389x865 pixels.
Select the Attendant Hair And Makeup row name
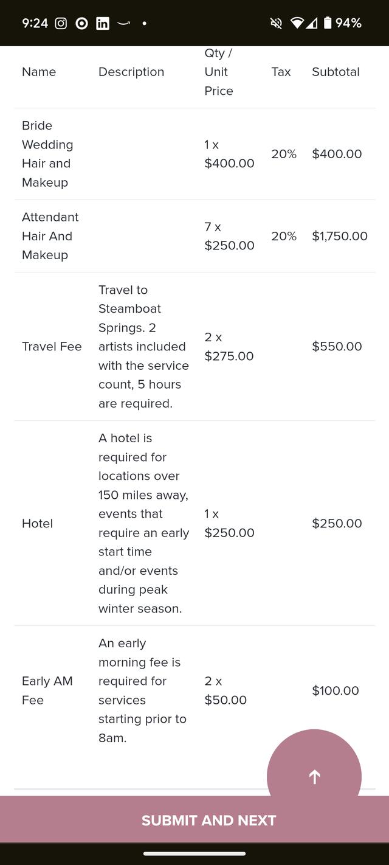[50, 236]
